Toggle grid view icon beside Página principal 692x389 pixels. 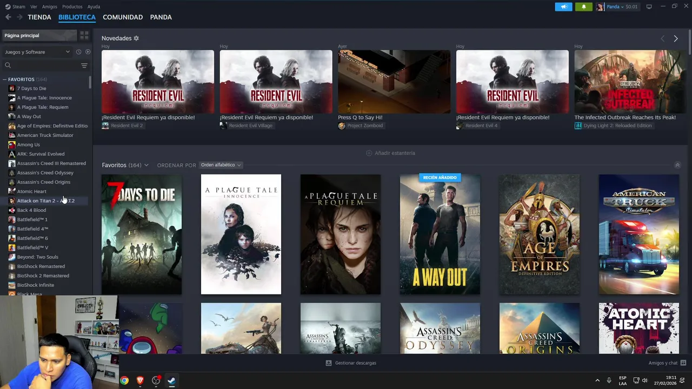84,36
